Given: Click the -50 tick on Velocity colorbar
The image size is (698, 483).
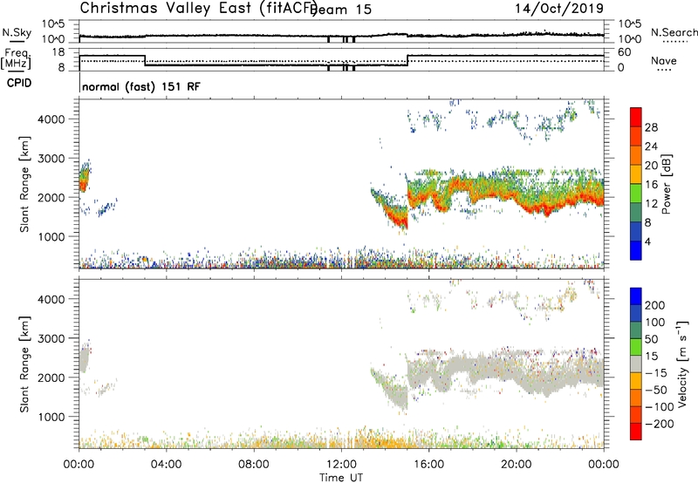Looking at the screenshot, I should tap(656, 390).
